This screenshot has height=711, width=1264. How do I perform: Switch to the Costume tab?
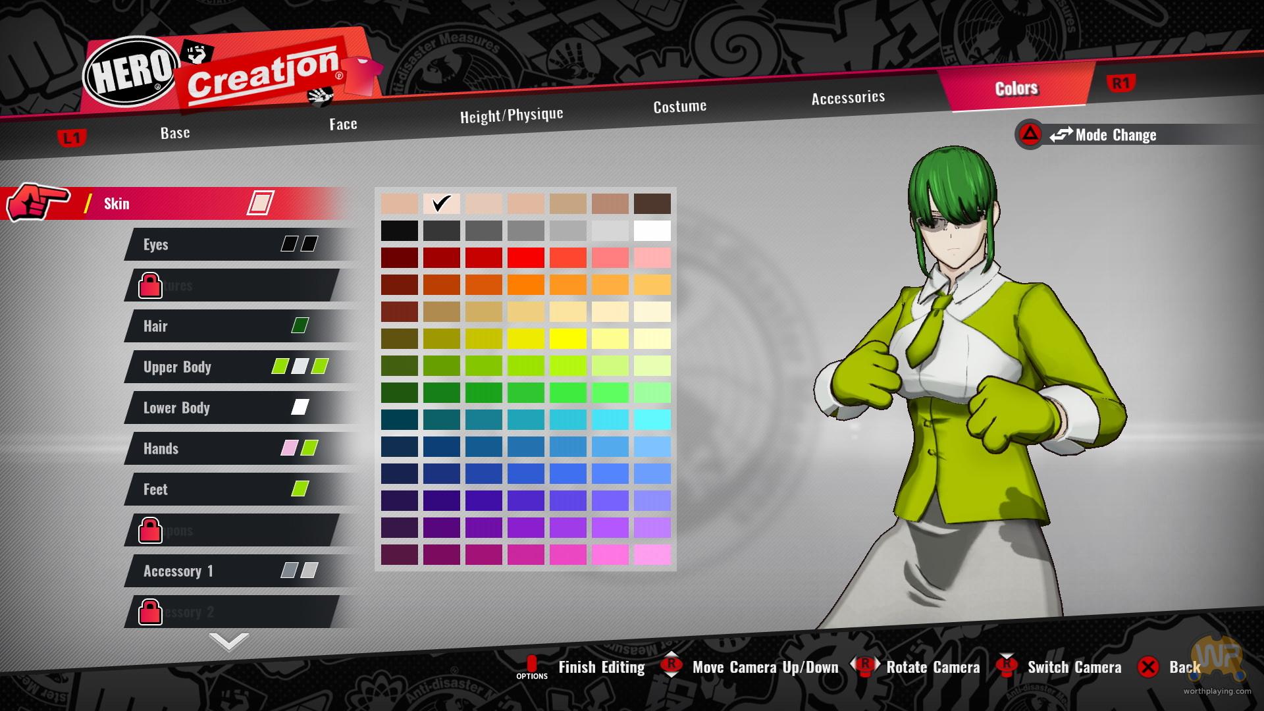tap(679, 107)
